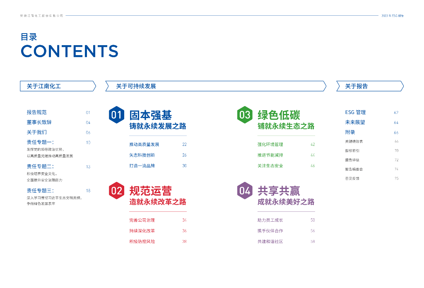Image resolution: width=424 pixels, height=288 pixels.
Task: Click the red hexagon 02 badge
Action: click(116, 191)
